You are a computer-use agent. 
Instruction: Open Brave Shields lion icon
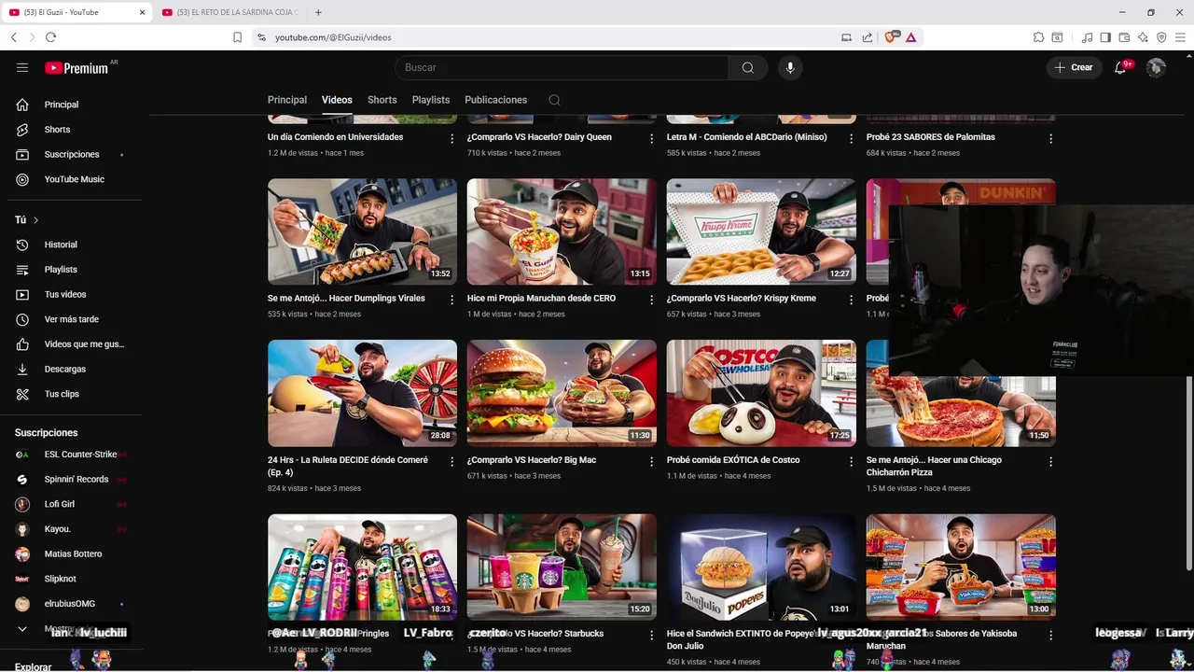point(889,37)
